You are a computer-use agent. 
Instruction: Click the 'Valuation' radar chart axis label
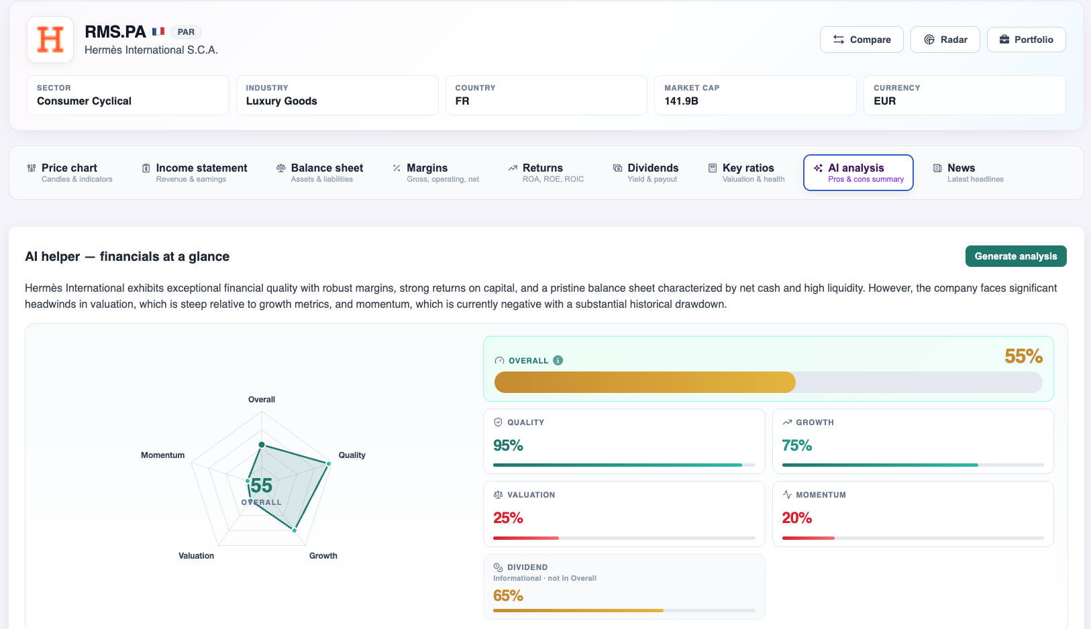196,556
